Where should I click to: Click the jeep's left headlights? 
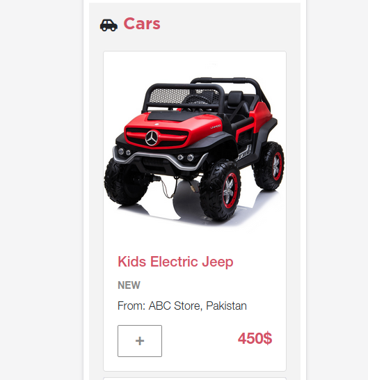[125, 152]
